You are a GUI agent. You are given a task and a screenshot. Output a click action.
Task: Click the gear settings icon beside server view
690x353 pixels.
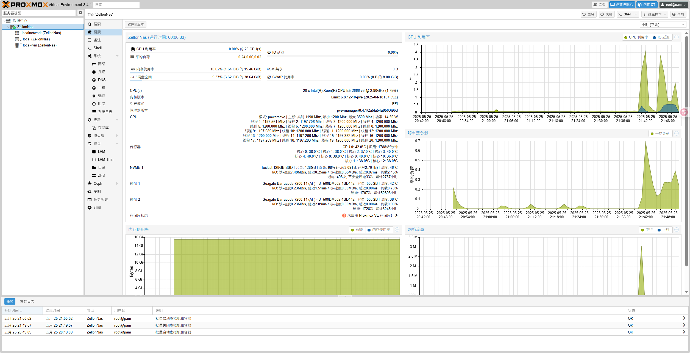click(x=80, y=13)
